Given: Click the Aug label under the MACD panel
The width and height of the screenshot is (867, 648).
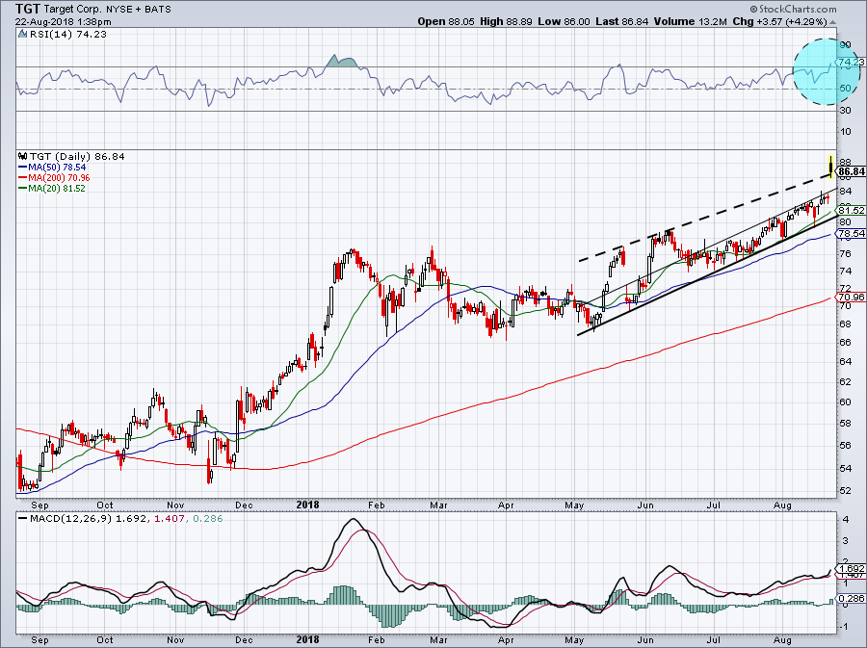Looking at the screenshot, I should point(782,640).
